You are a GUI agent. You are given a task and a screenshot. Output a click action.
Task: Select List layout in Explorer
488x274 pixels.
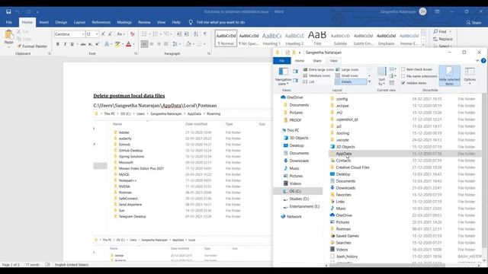(x=309, y=81)
